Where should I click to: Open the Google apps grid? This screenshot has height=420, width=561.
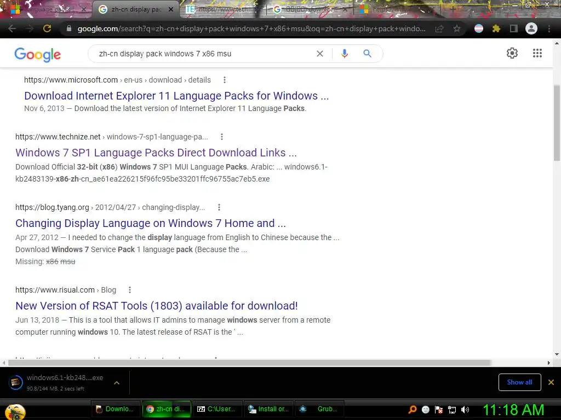coord(537,53)
